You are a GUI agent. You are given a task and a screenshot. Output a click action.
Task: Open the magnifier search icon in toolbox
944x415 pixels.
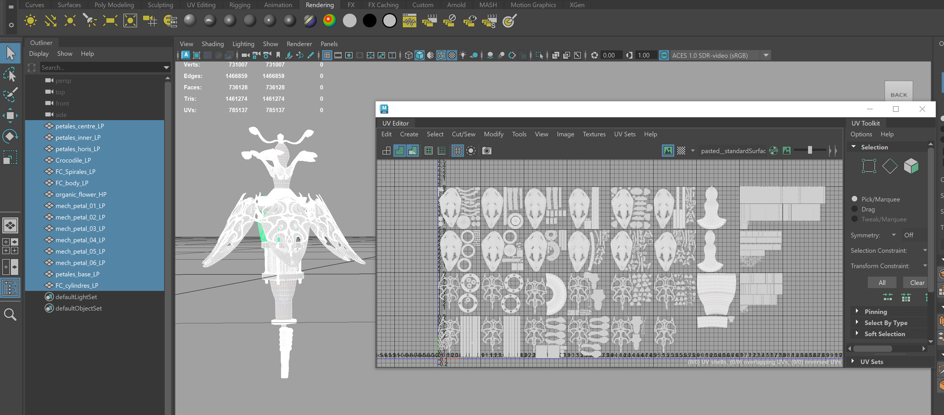point(10,315)
